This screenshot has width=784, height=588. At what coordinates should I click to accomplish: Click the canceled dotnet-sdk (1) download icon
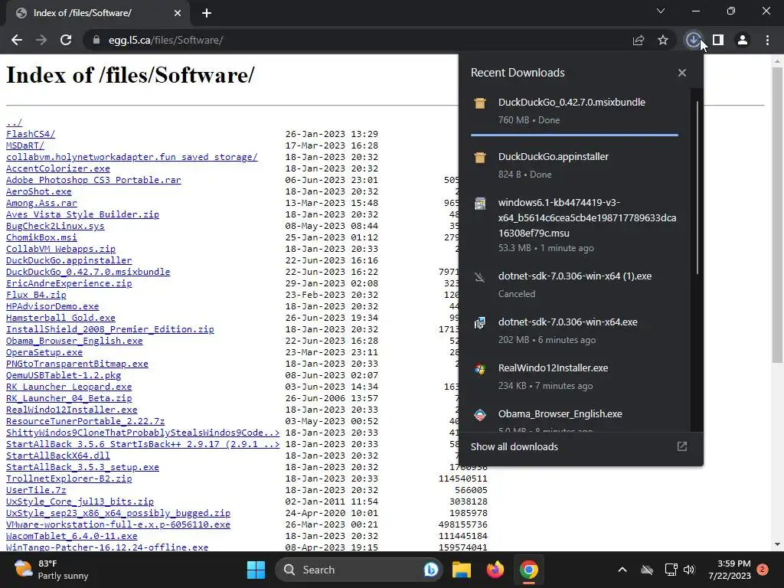[480, 277]
